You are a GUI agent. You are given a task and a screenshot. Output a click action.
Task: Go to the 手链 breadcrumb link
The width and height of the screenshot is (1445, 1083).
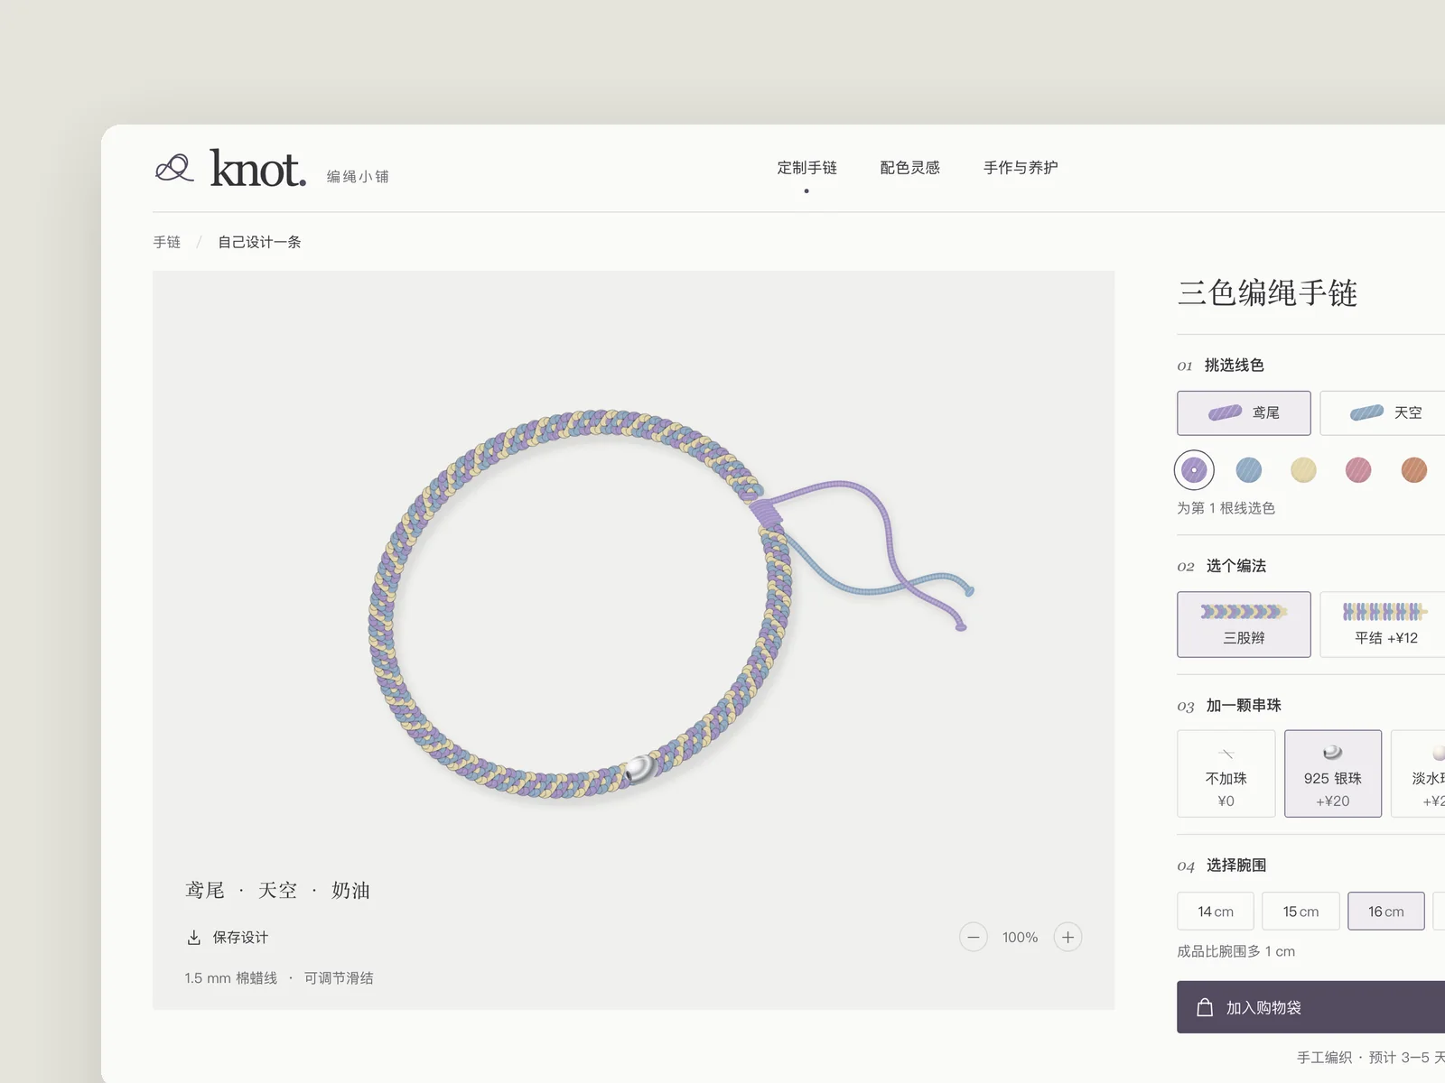[x=167, y=242]
